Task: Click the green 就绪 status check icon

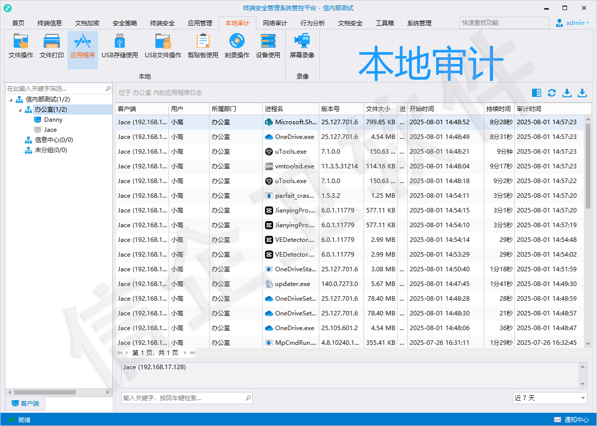Action: click(11, 419)
